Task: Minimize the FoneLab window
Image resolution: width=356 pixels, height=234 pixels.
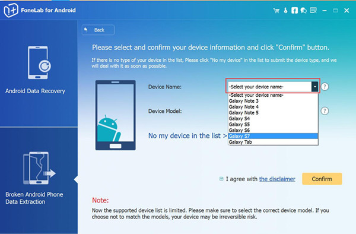Action: pos(325,11)
